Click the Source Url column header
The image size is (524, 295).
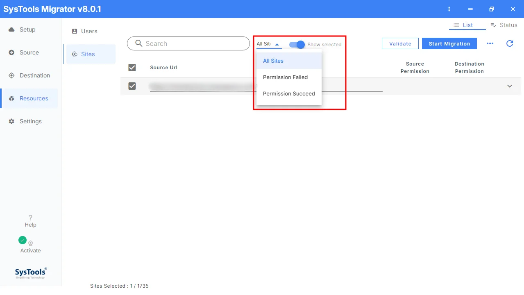[164, 68]
